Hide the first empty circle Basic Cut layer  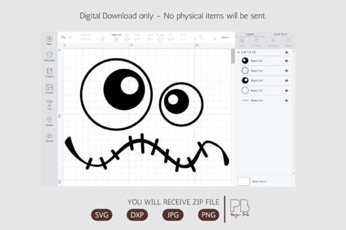click(286, 71)
